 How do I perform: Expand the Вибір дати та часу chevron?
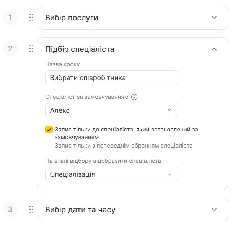coord(214,210)
